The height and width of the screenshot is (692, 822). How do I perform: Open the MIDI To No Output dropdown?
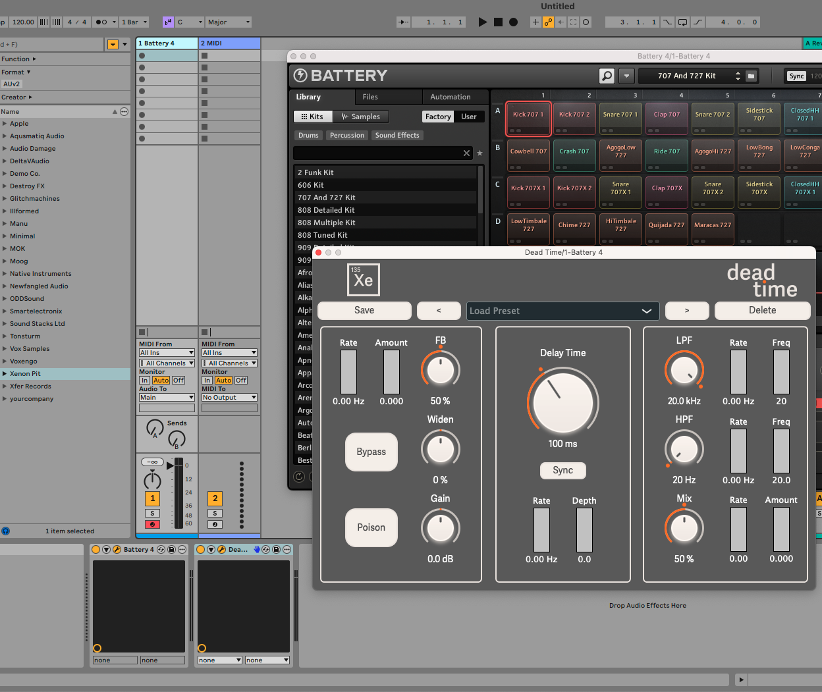point(229,398)
